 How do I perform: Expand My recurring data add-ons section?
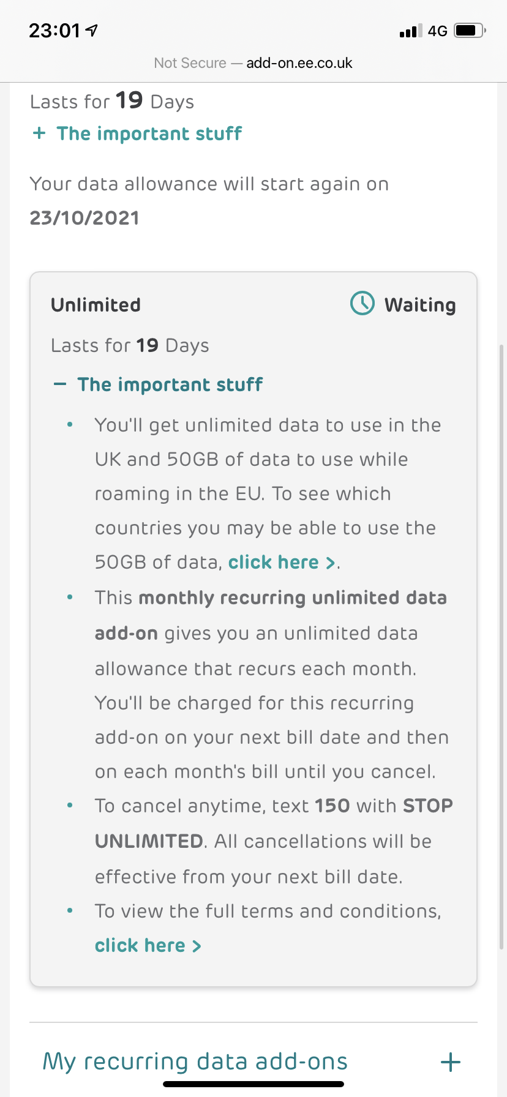click(x=195, y=1061)
